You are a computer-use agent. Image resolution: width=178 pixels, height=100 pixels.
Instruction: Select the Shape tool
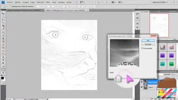(3, 66)
